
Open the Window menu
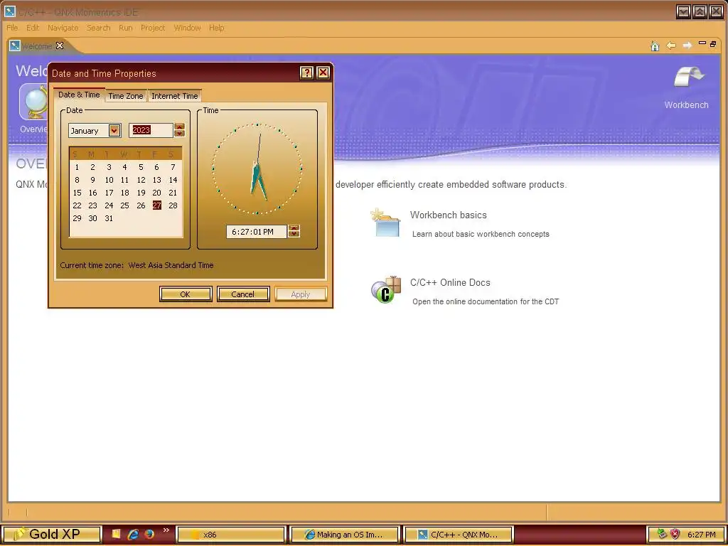(187, 28)
